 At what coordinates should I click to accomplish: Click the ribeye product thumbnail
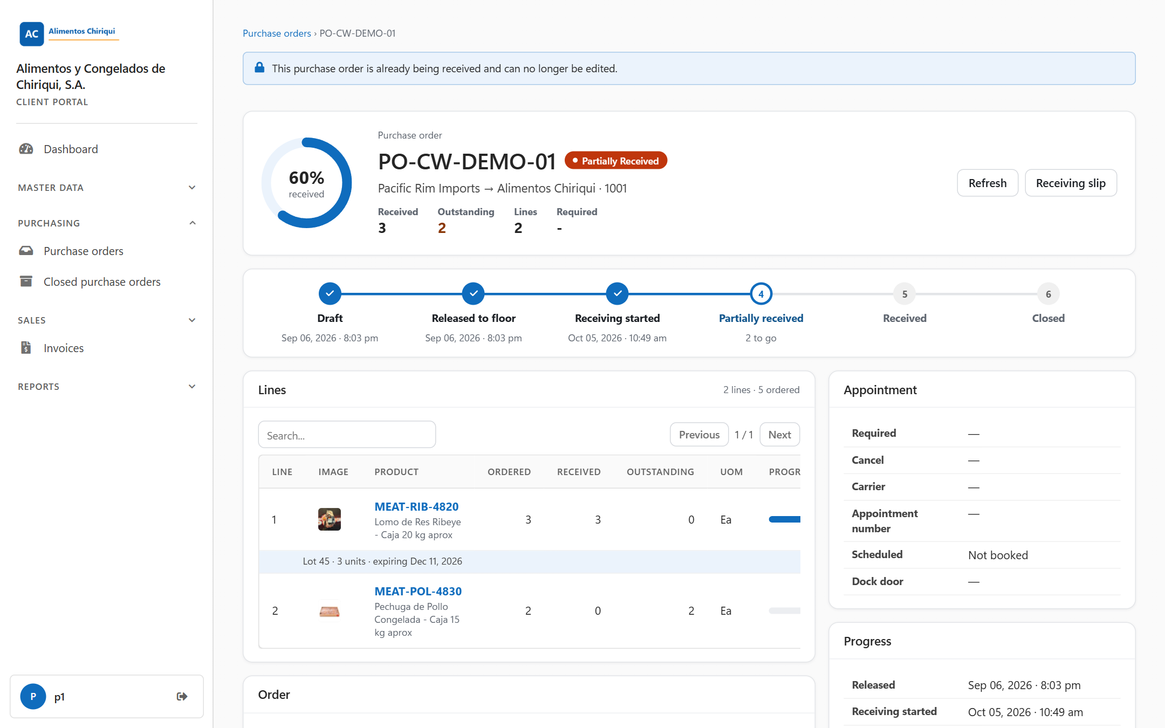[x=330, y=519]
